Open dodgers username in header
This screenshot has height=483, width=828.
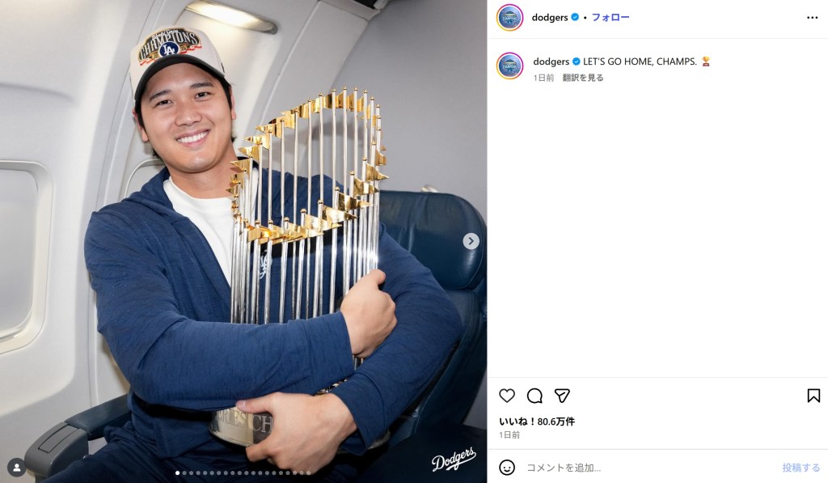point(550,18)
